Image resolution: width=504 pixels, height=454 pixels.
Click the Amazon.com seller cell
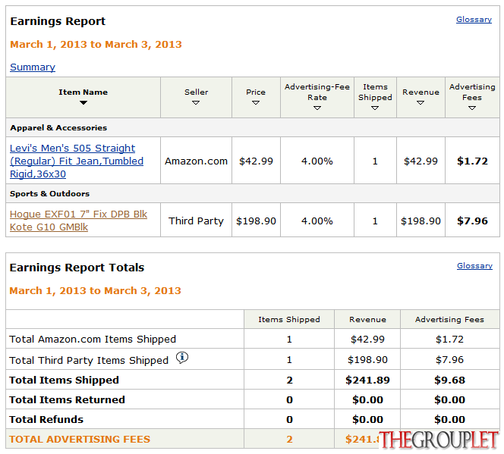click(196, 161)
